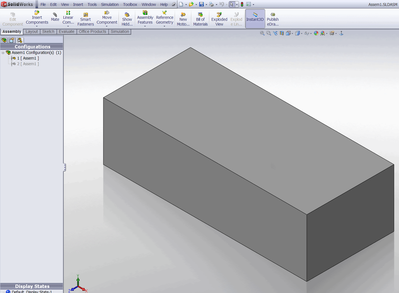Click Bill of Materials icon
This screenshot has height=293, width=399.
[200, 19]
